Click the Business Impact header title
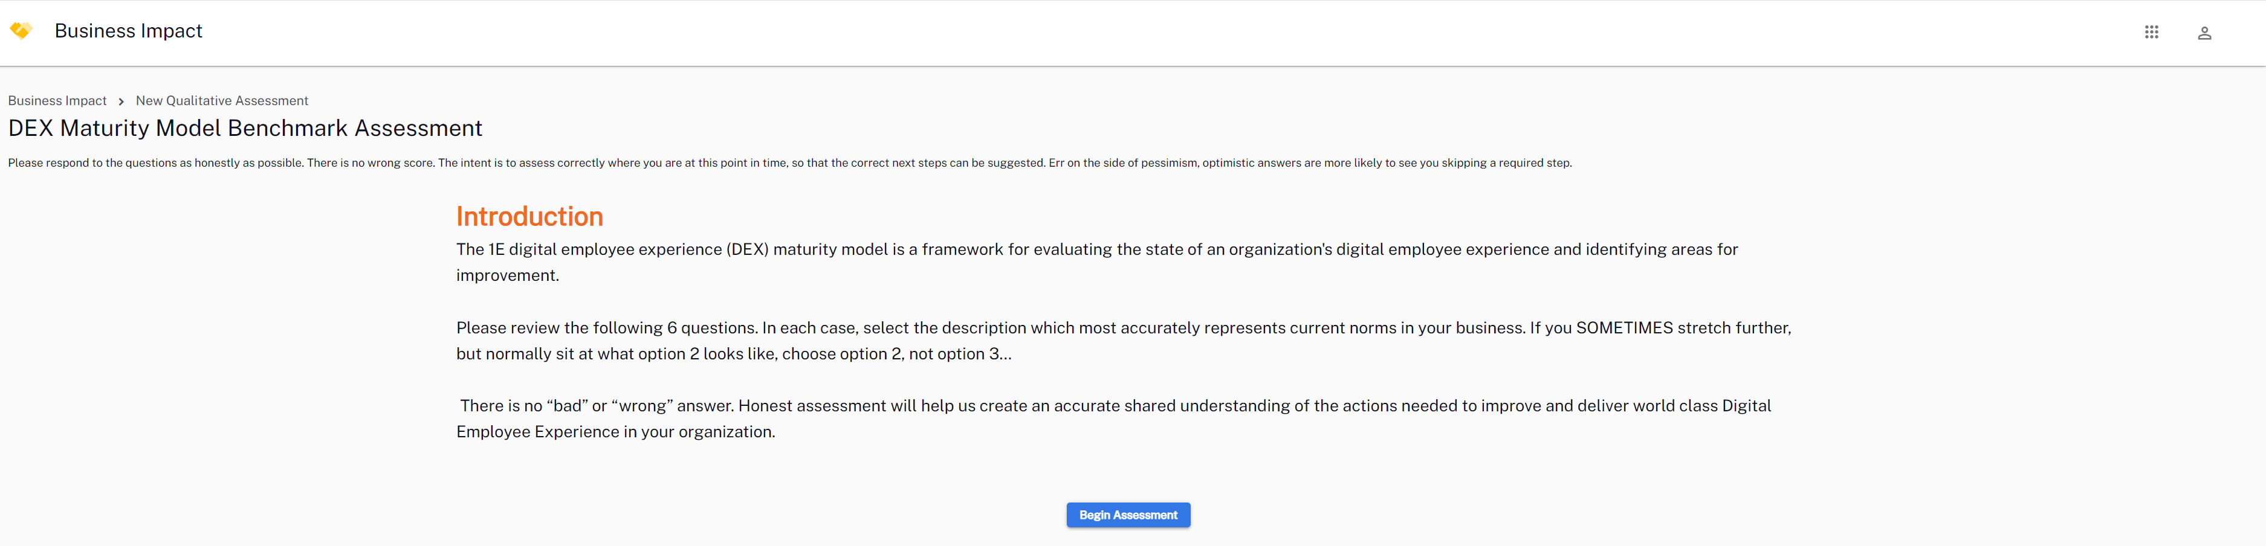2266x546 pixels. click(x=128, y=31)
